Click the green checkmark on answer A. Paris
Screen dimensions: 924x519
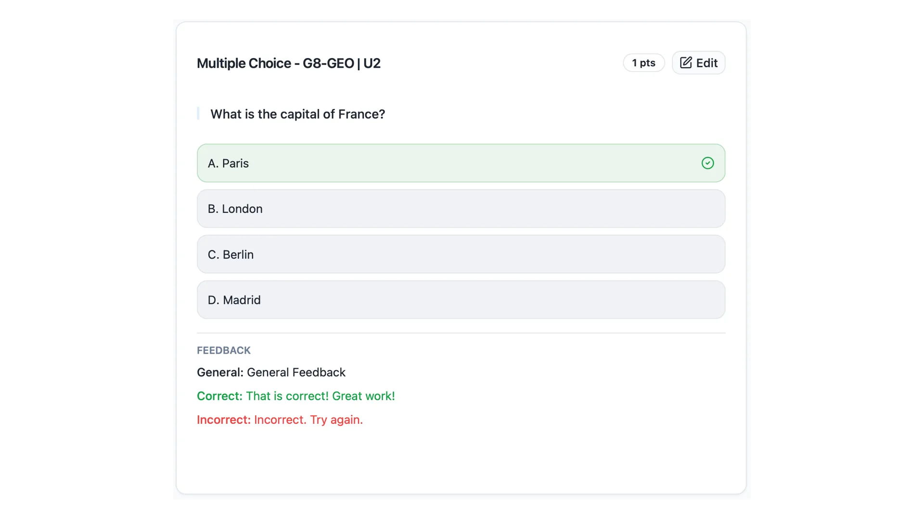tap(707, 163)
